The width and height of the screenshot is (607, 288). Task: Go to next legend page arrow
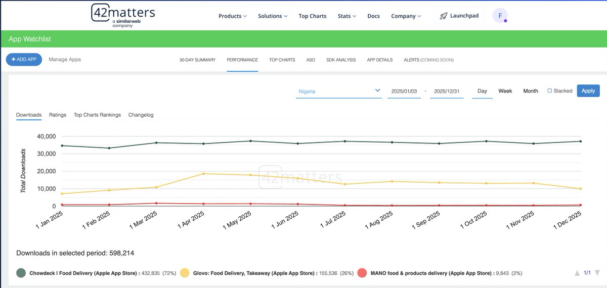click(x=597, y=273)
